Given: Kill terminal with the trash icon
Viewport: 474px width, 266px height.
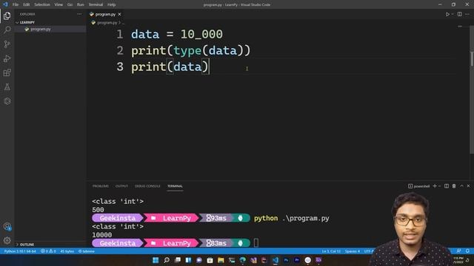Looking at the screenshot, I should 454,186.
